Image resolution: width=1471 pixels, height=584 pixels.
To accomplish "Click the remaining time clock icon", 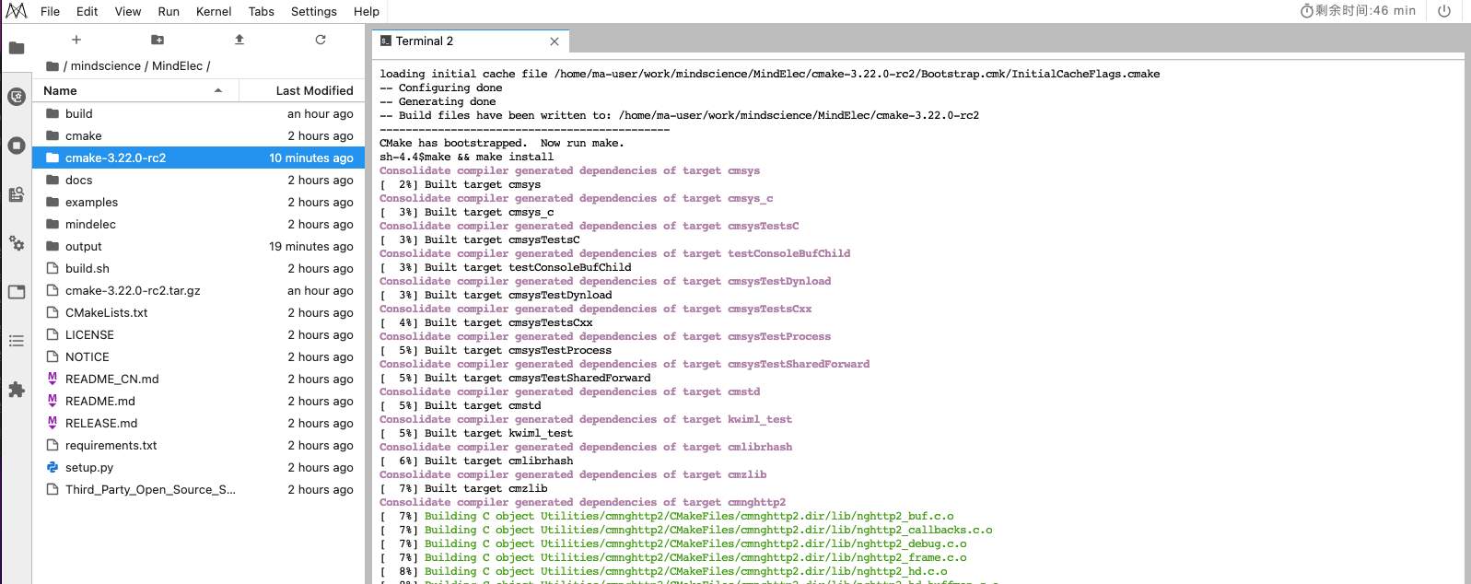I will (x=1306, y=11).
